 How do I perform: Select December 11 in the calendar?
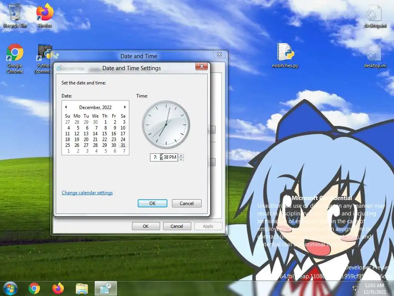(x=68, y=134)
